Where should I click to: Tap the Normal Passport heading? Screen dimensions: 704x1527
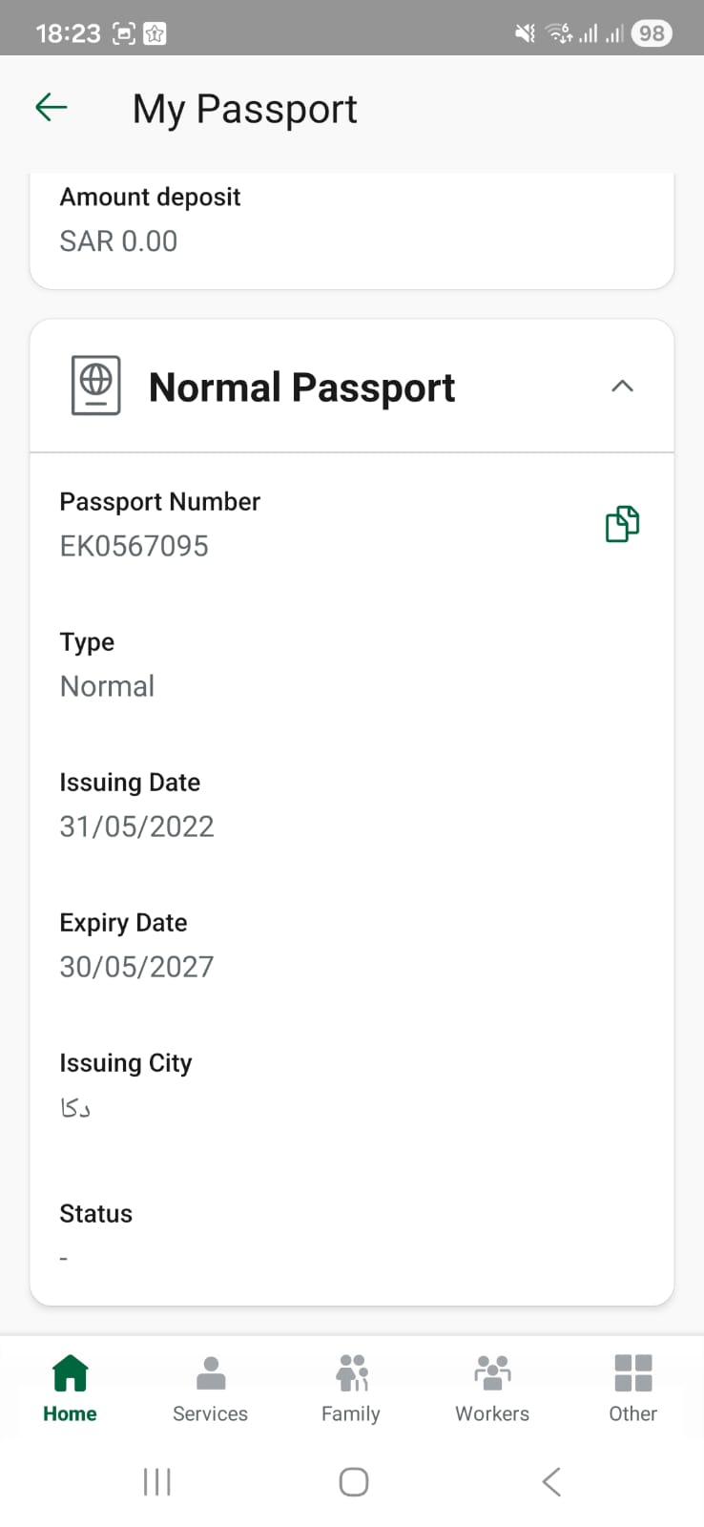coord(301,387)
